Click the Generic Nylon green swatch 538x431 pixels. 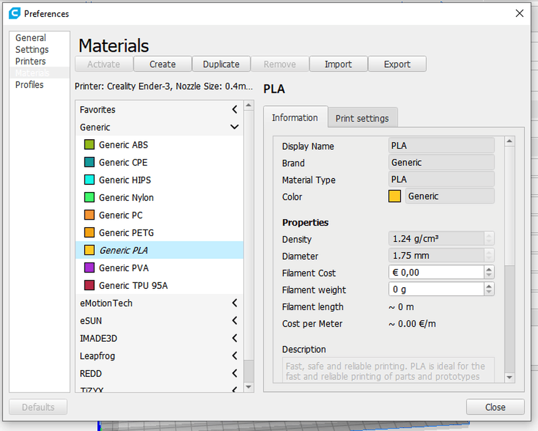[x=89, y=197]
